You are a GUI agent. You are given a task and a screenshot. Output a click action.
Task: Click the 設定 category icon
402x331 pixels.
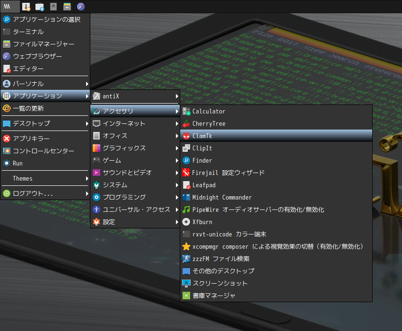pyautogui.click(x=96, y=222)
